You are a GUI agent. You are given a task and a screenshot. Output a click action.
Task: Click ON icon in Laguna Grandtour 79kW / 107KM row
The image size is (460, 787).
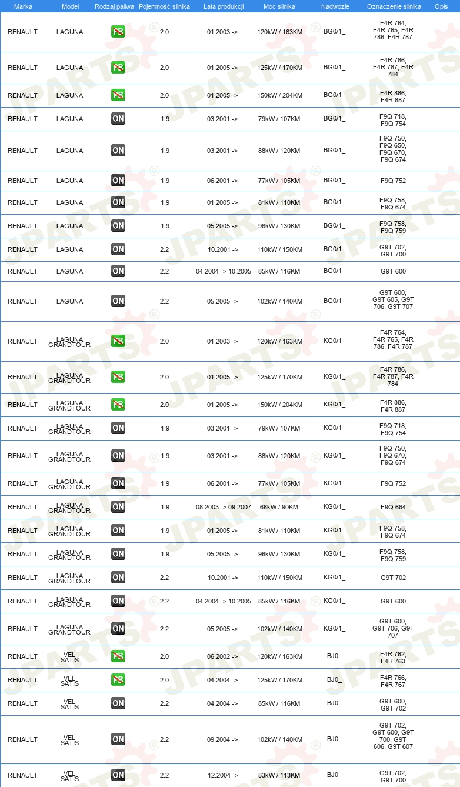[118, 428]
